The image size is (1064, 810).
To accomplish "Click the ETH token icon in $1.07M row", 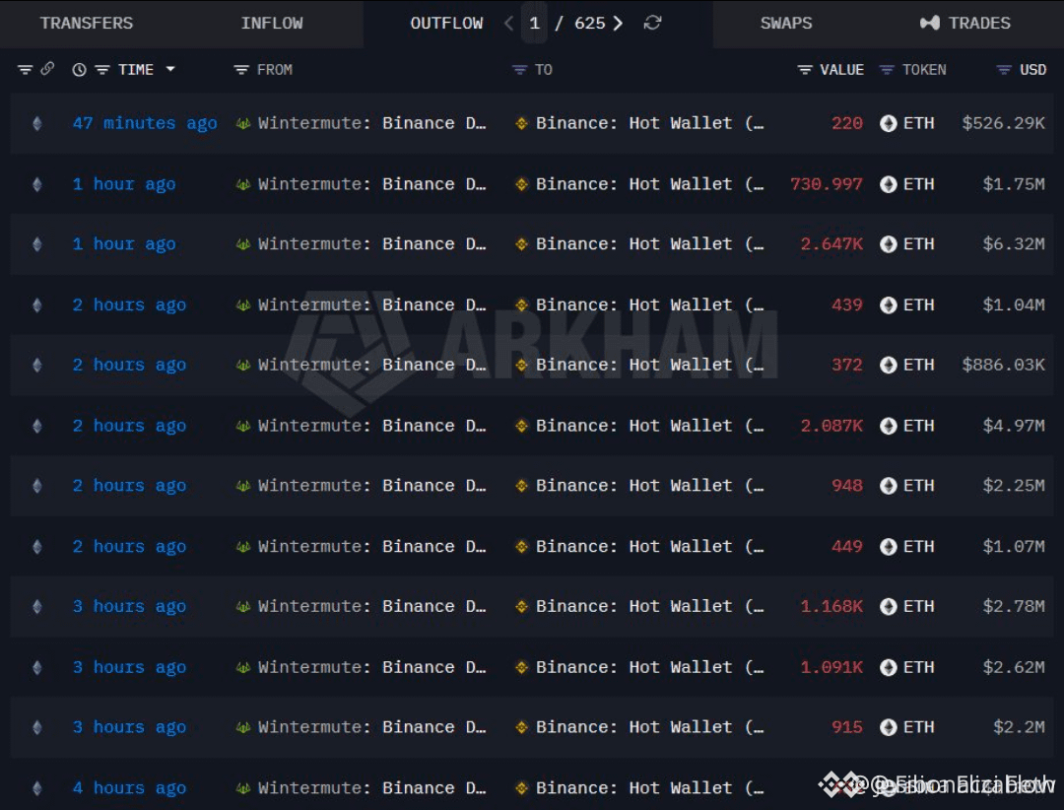I will click(889, 547).
